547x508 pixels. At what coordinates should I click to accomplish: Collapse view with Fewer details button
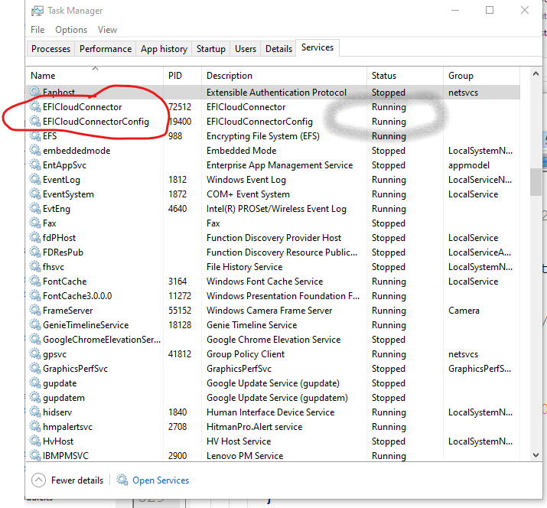tap(67, 480)
